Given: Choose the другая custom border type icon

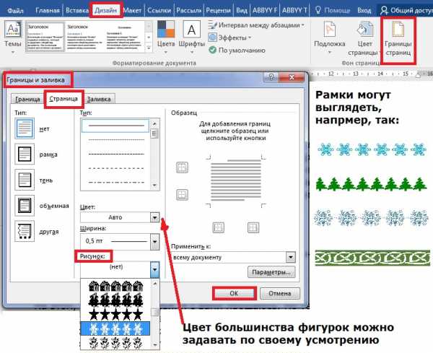Looking at the screenshot, I should (24, 231).
